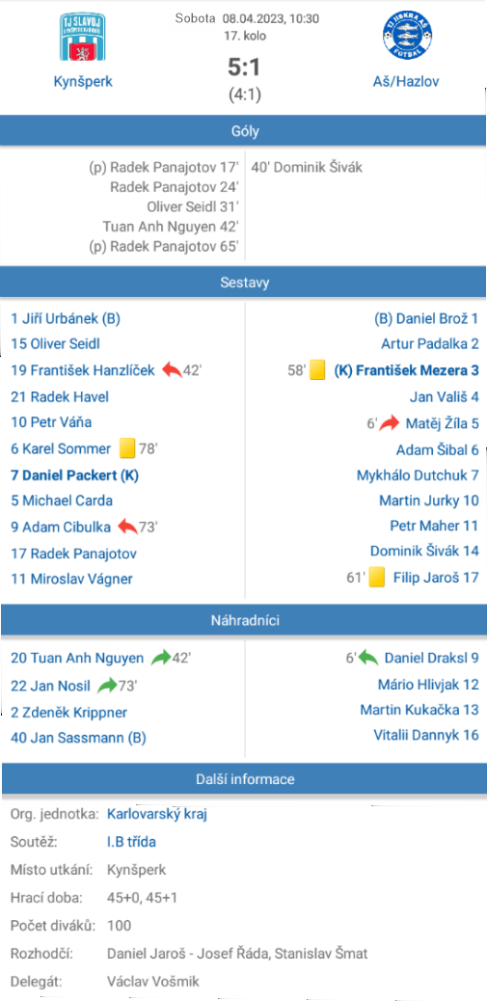Screen dimensions: 487x1001
Task: Click the Aš/Hazlov round club logo
Action: click(x=405, y=37)
